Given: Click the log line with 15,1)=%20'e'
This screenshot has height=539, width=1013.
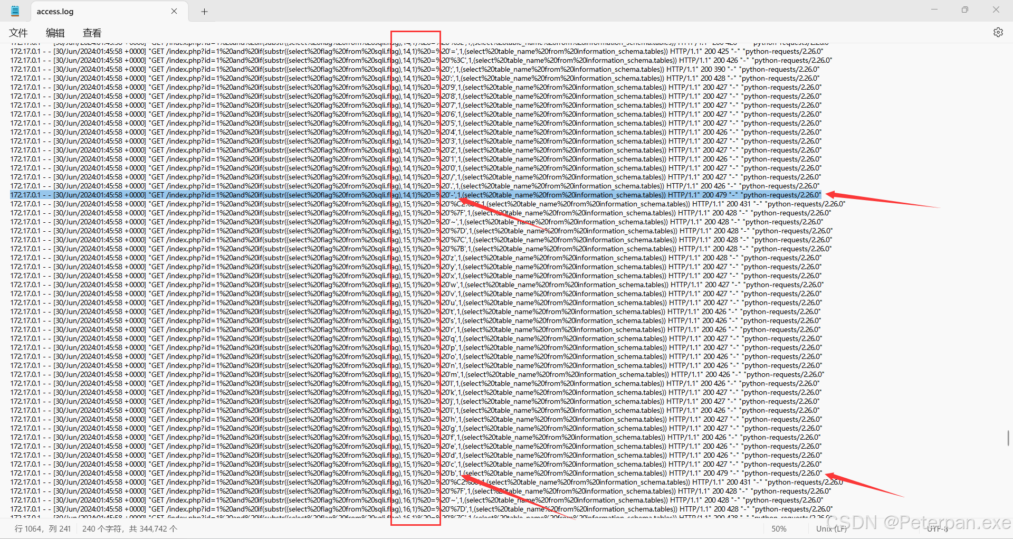Looking at the screenshot, I should pyautogui.click(x=416, y=446).
